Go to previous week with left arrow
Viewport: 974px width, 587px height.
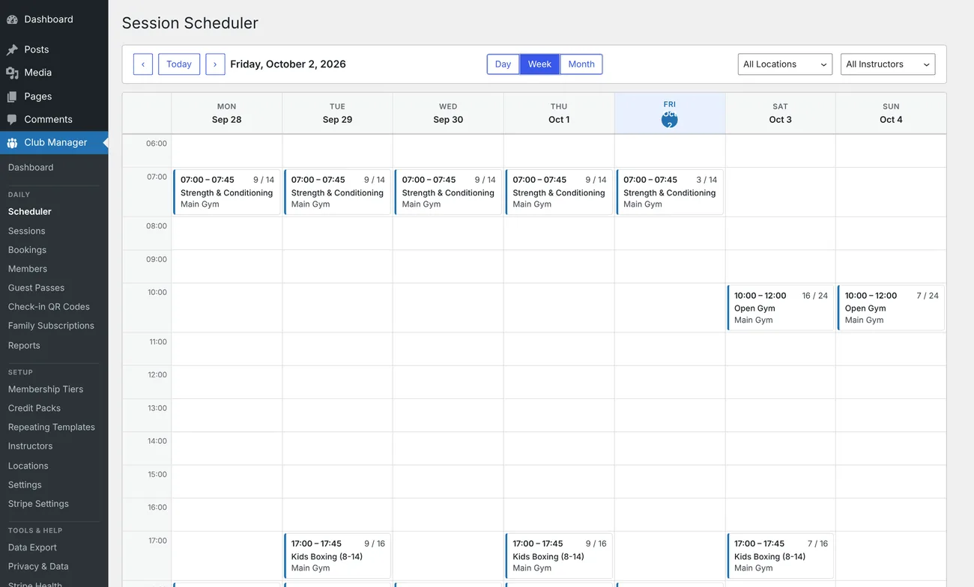coord(143,64)
